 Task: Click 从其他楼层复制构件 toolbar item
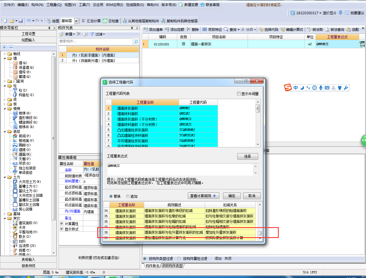[141, 21]
